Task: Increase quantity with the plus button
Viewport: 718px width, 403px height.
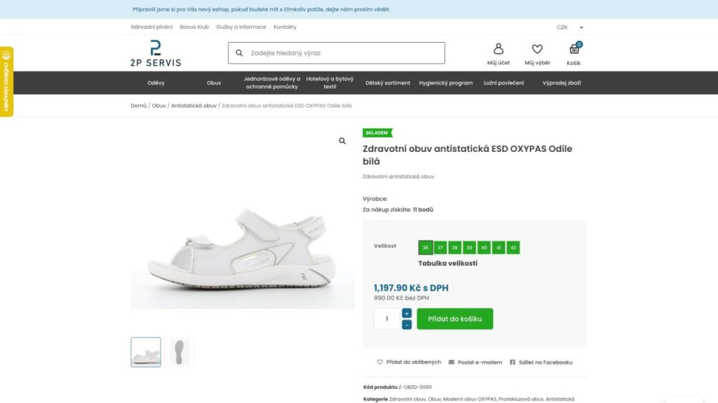Action: pos(407,313)
